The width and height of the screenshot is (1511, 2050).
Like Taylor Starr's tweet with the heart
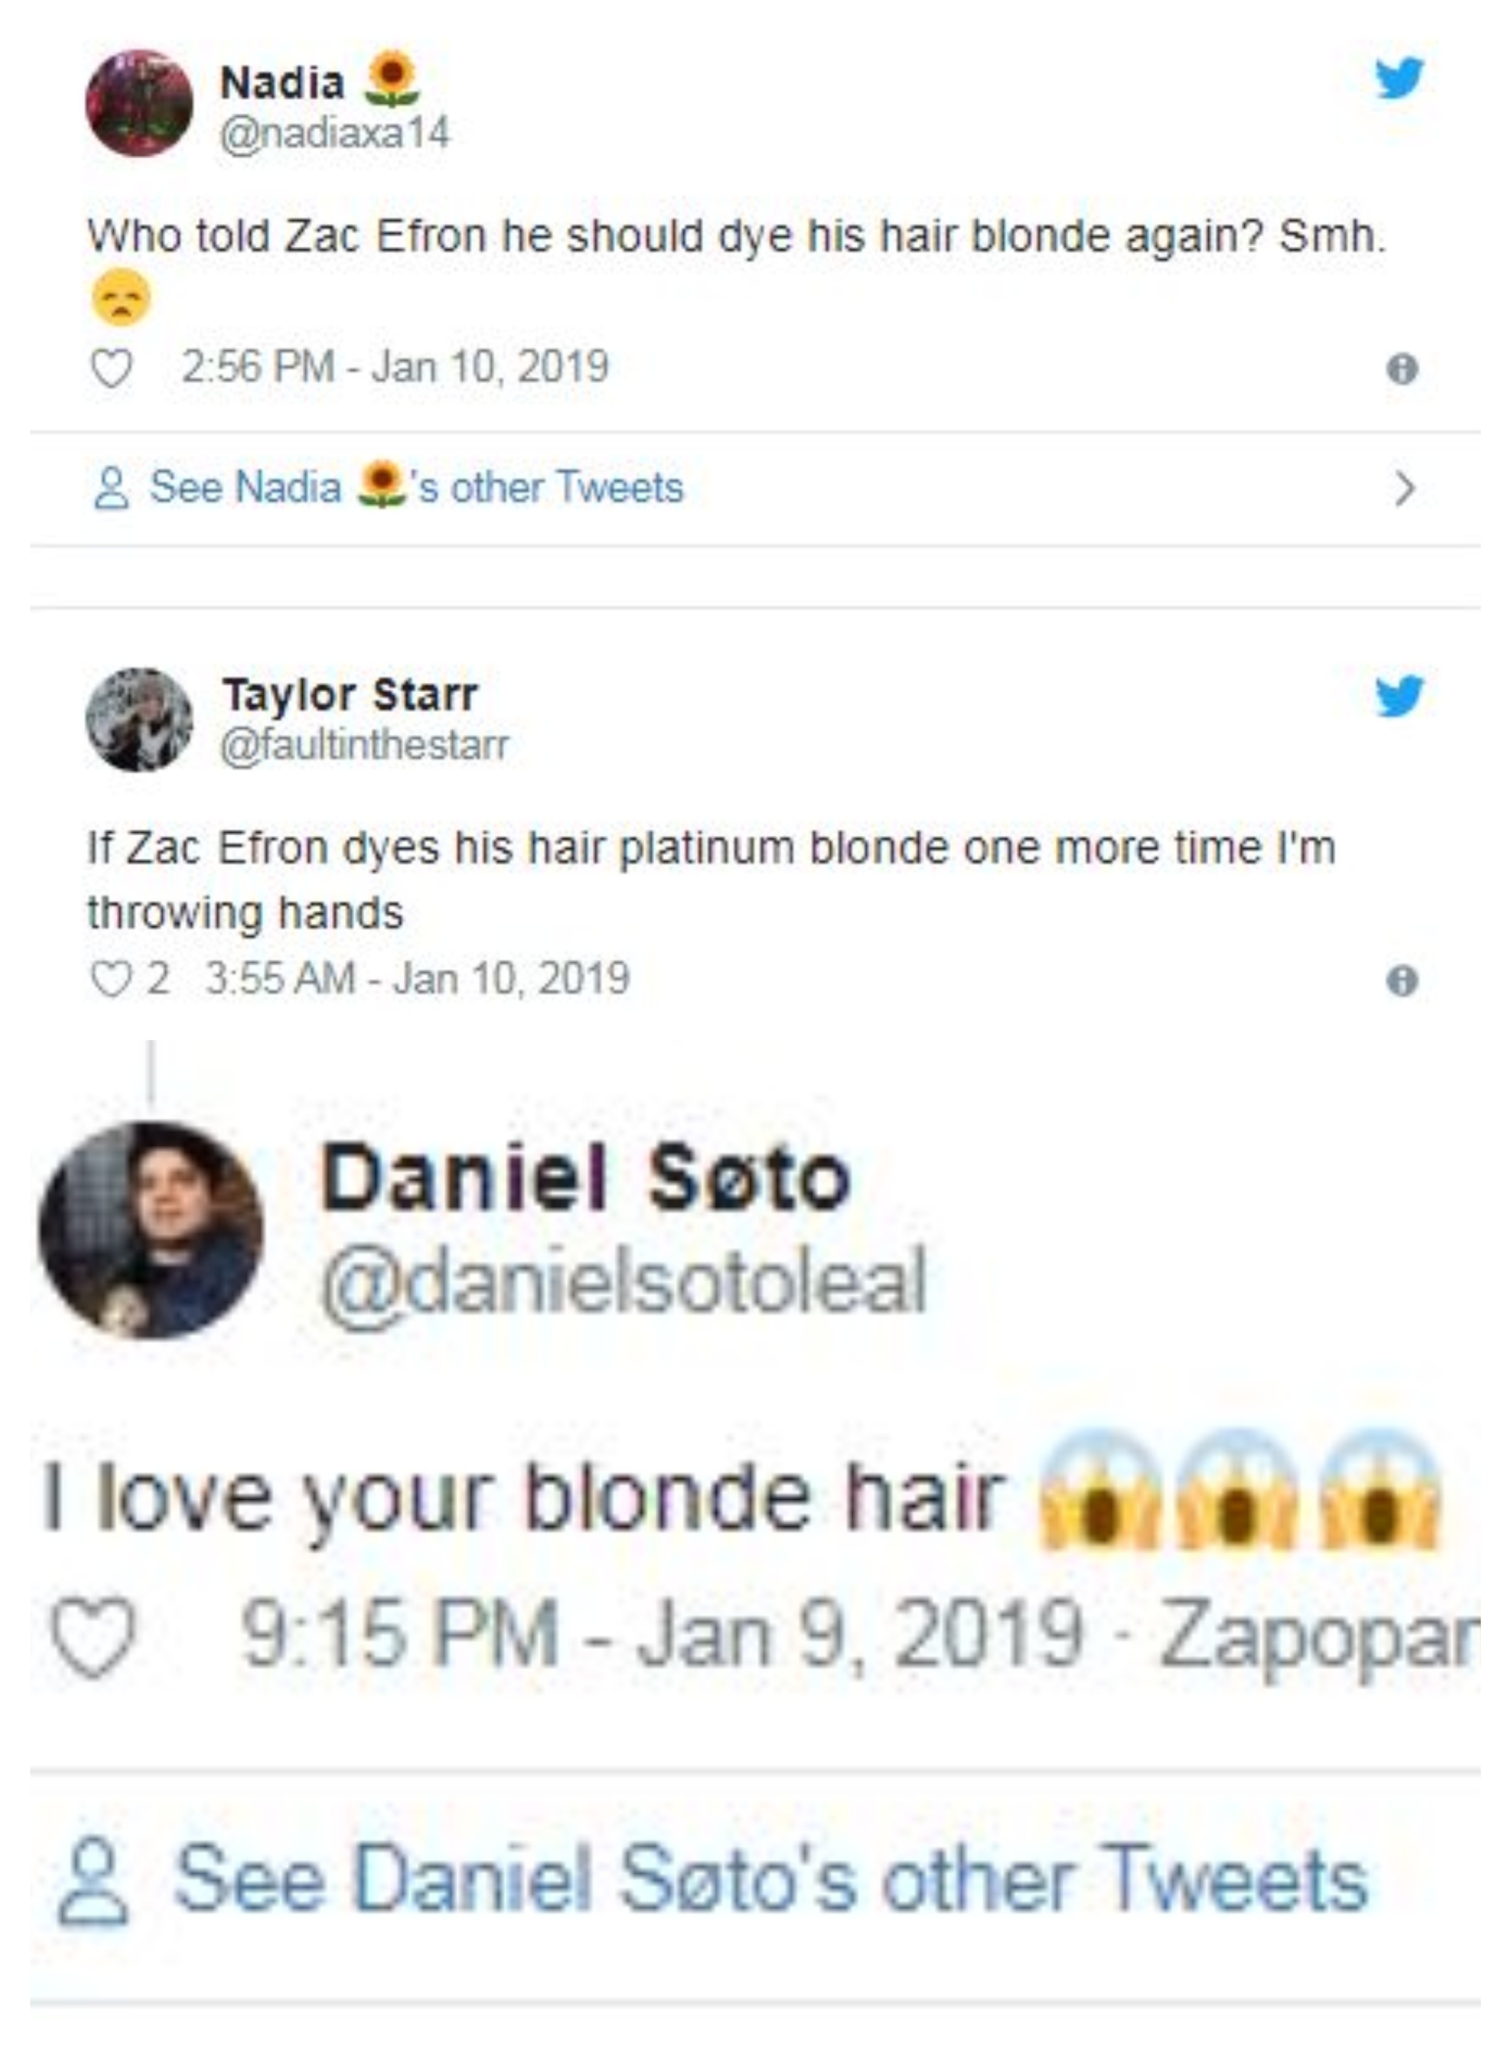click(112, 980)
